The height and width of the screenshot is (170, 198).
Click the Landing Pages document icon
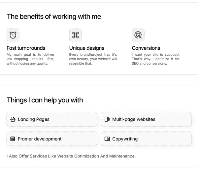[13, 119]
